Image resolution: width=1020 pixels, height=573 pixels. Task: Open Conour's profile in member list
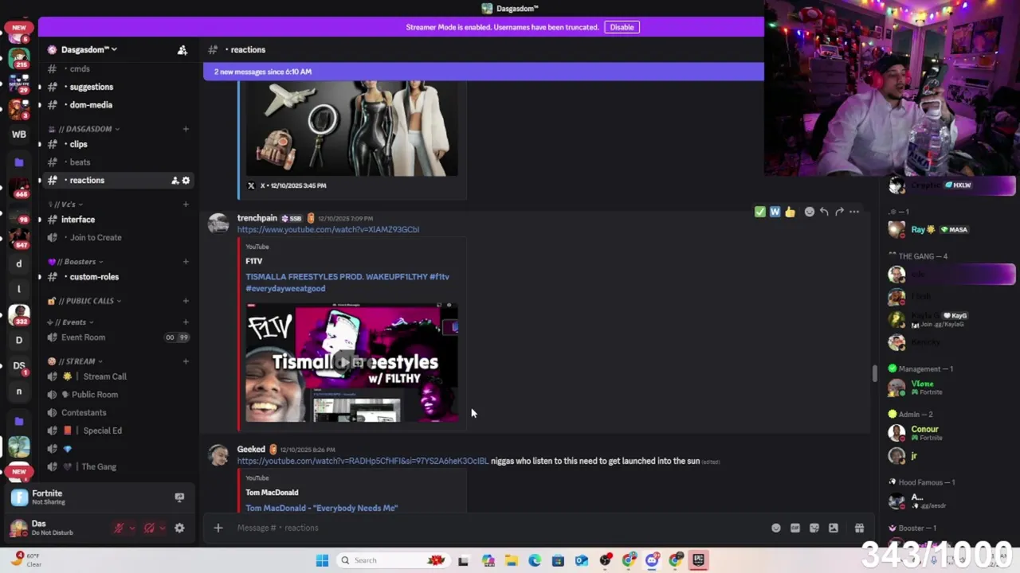point(924,433)
